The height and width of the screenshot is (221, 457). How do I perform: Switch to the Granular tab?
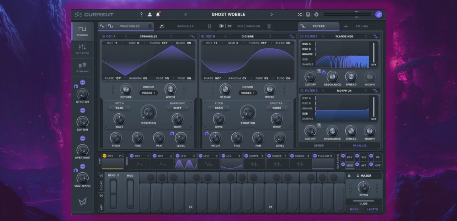point(185,26)
